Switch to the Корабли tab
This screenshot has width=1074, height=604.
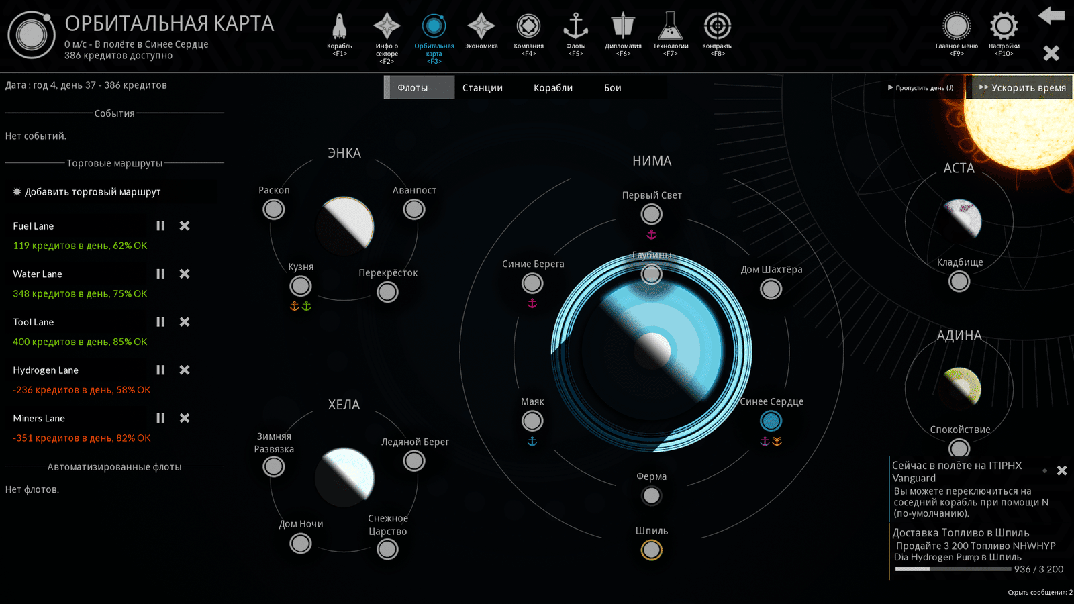553,87
